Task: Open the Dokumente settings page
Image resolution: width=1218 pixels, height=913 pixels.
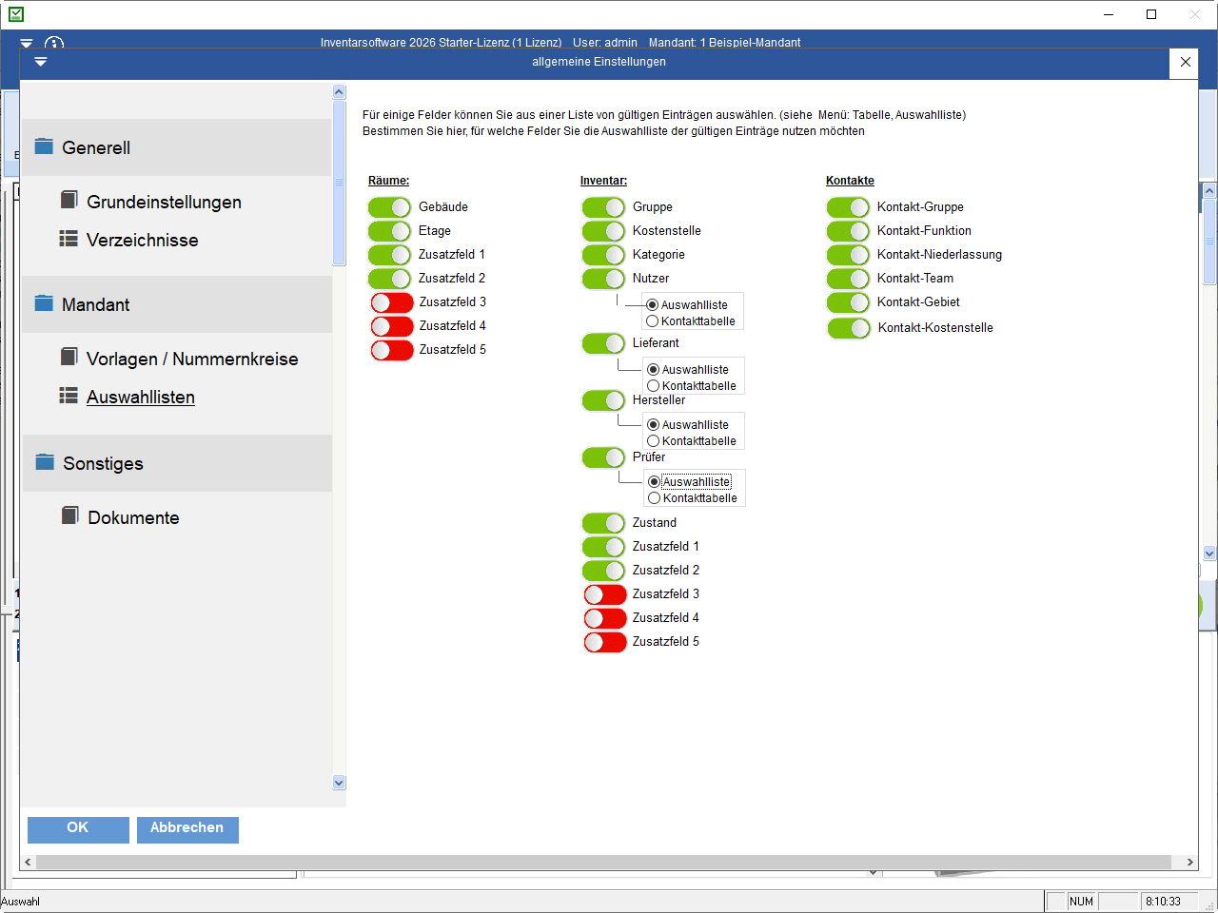Action: click(133, 518)
